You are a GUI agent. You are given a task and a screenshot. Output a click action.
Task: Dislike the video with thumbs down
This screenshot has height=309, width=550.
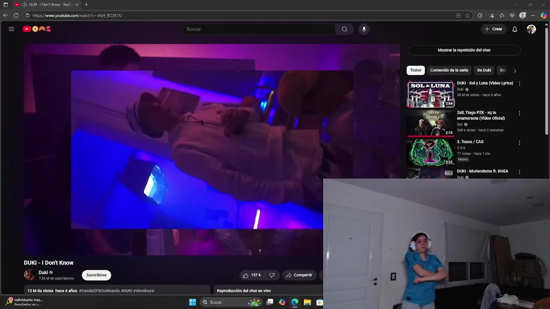pyautogui.click(x=272, y=275)
